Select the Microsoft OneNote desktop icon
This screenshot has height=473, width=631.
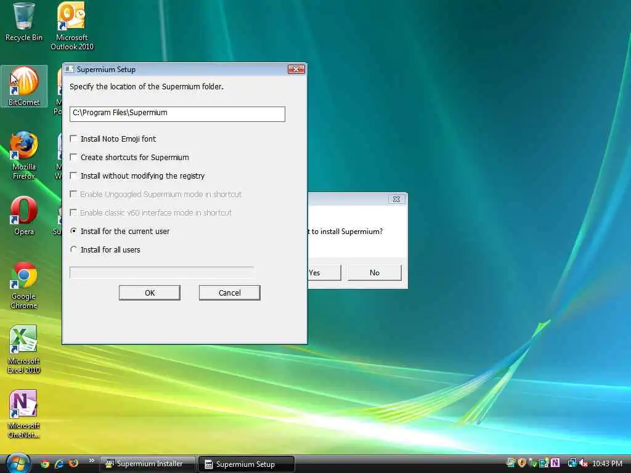pos(23,413)
